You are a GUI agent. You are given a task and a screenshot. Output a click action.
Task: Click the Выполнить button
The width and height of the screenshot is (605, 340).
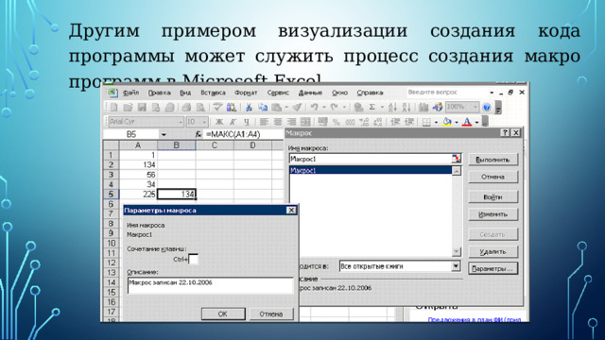coord(493,160)
